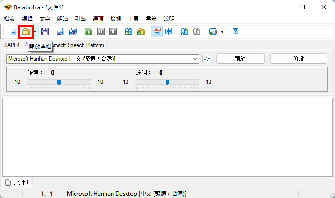Click the 語調 slider thumb
This screenshot has height=198, width=335.
tap(167, 82)
